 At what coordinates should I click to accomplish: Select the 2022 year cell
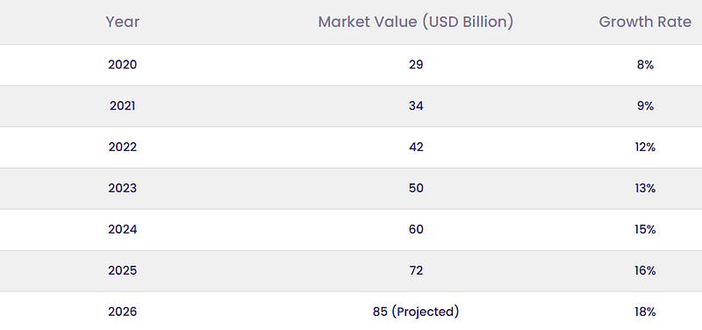click(x=122, y=147)
